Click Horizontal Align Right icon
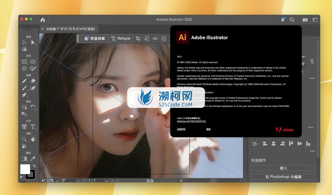This screenshot has width=332, height=195. tap(282, 144)
